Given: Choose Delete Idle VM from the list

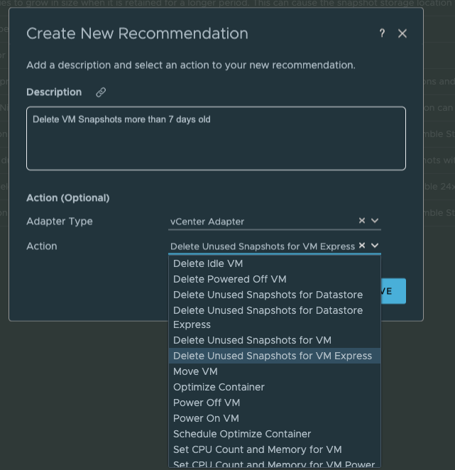Looking at the screenshot, I should pyautogui.click(x=275, y=263).
